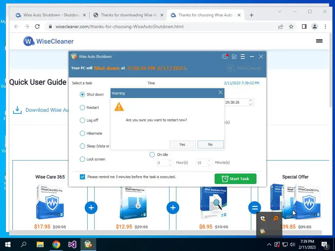This screenshot has width=335, height=251.
Task: Bookmark this page with the star icon
Action: [x=291, y=26]
